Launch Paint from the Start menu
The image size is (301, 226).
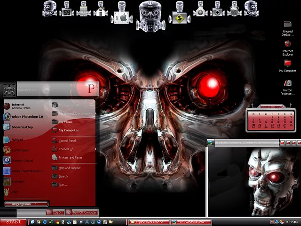pyautogui.click(x=25, y=192)
